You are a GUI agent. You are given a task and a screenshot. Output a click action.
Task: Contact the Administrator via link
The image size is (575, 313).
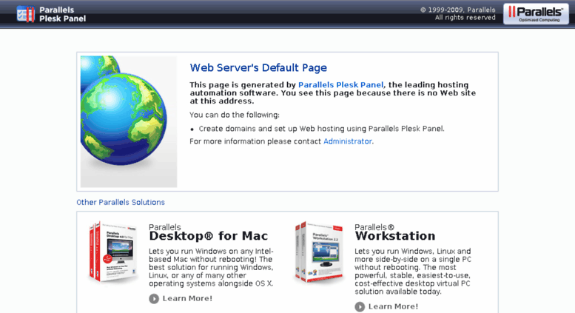click(348, 141)
